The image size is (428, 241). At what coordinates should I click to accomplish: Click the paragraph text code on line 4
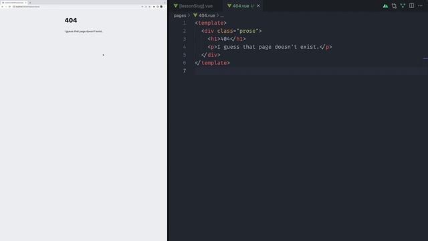pos(270,47)
